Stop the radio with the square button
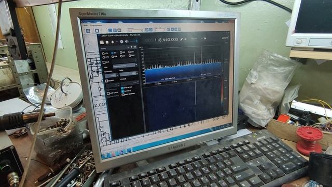332x187 pixels. tap(107, 42)
